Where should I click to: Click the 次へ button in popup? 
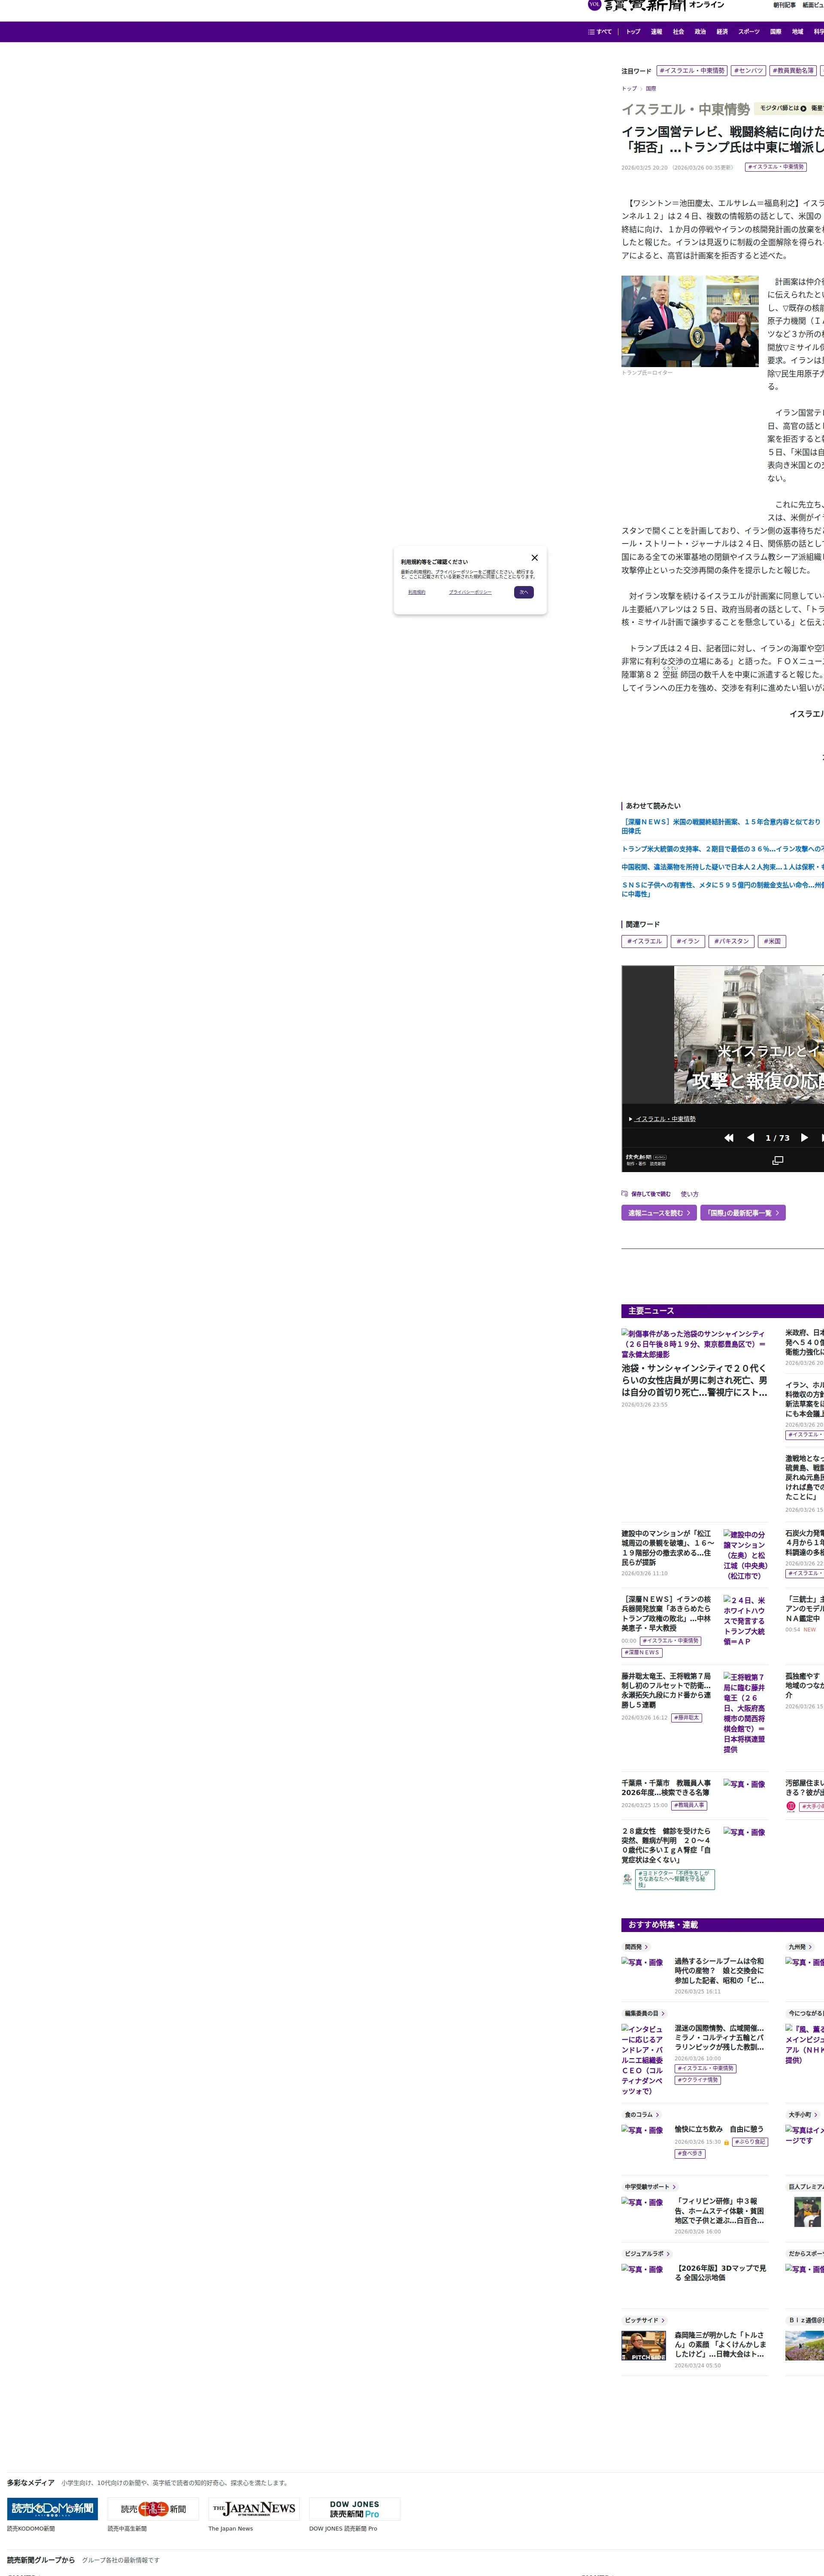click(523, 592)
